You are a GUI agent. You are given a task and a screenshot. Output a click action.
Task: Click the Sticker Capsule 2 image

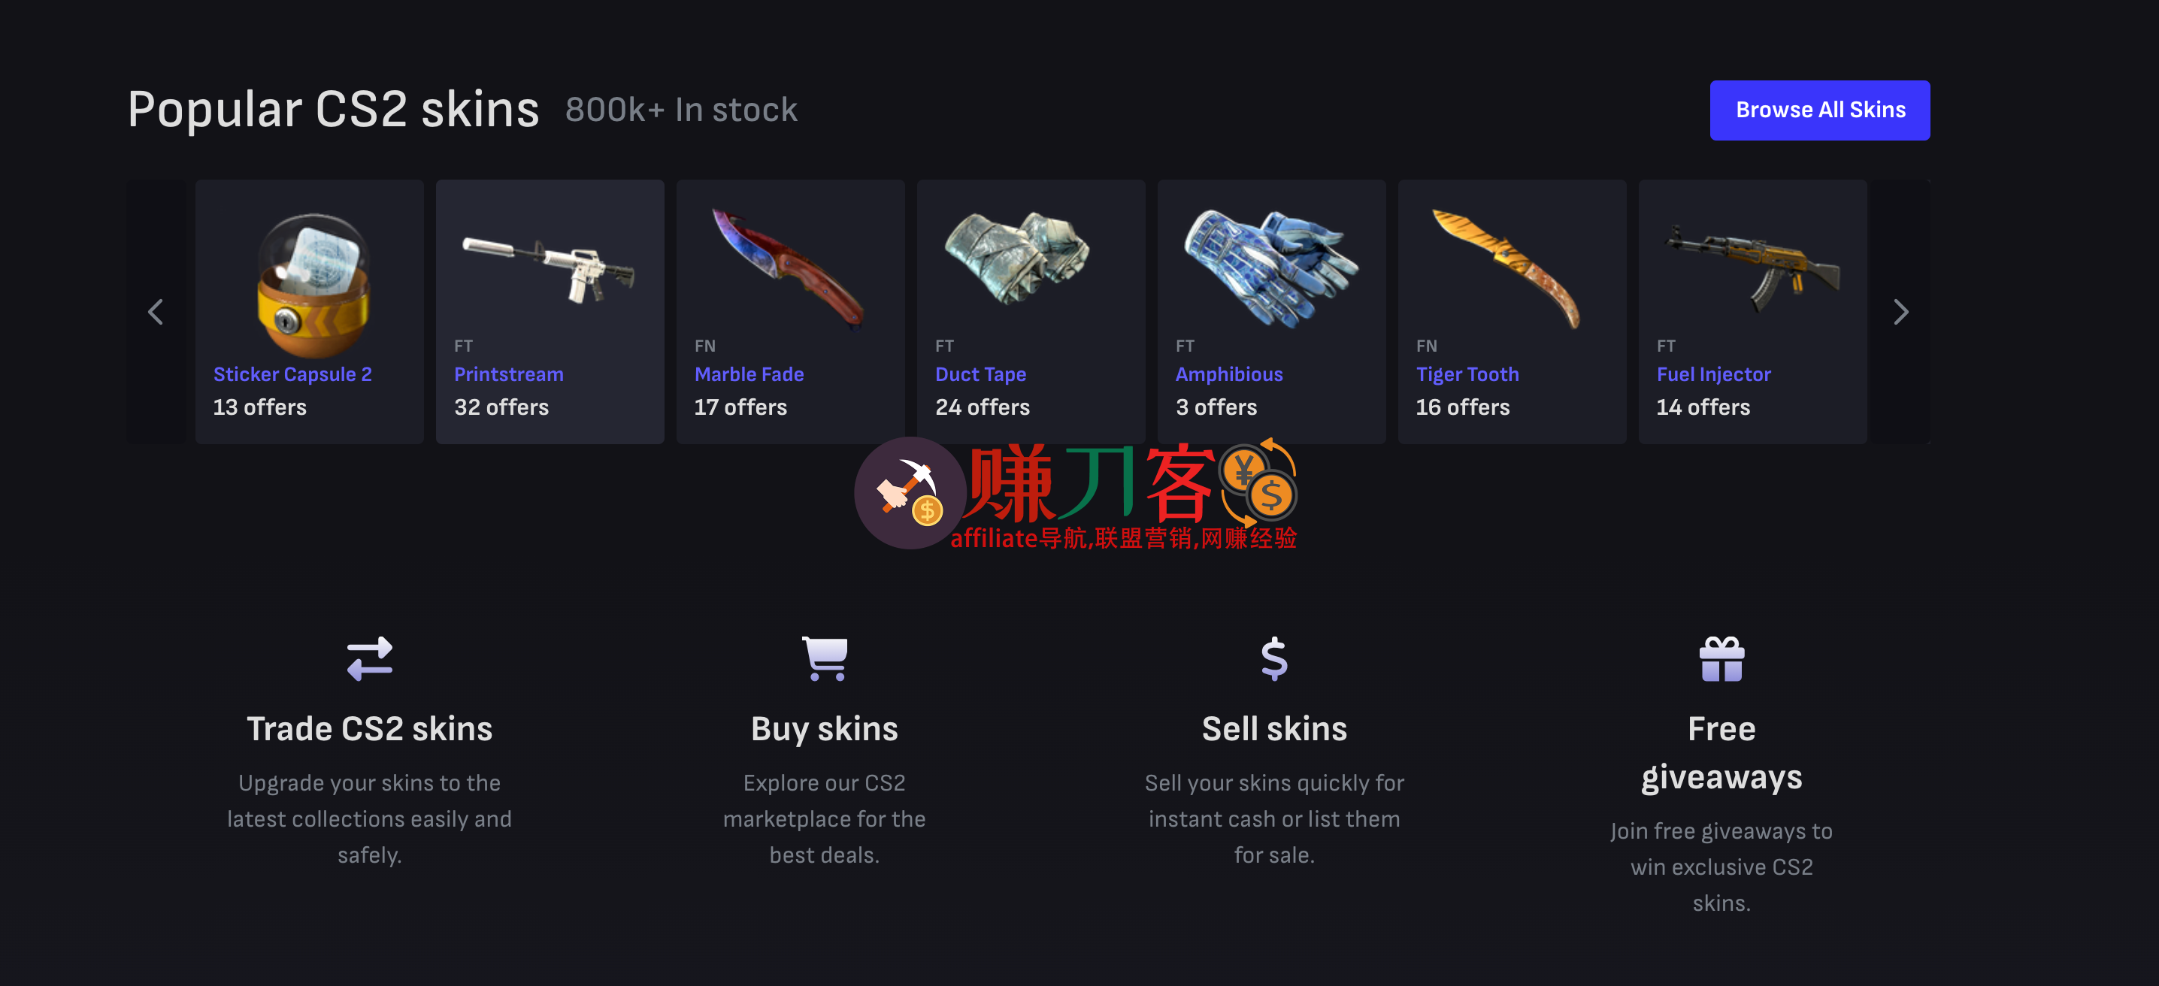pos(312,283)
